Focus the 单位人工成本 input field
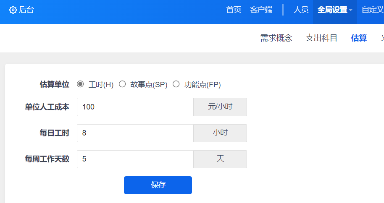 (x=135, y=107)
